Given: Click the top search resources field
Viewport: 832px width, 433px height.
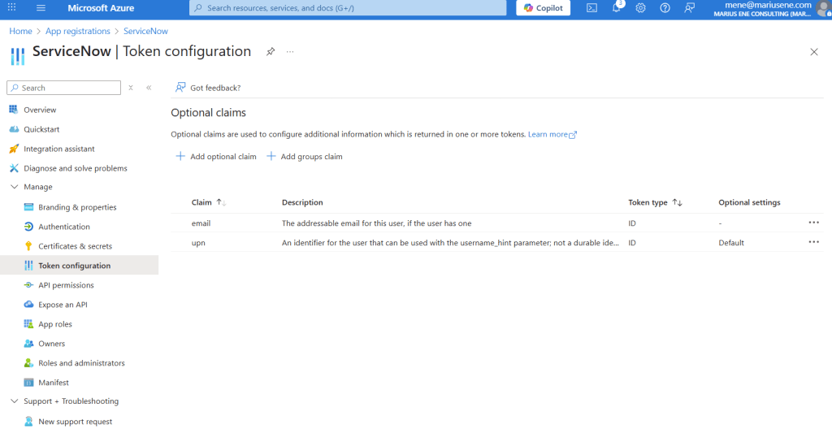Looking at the screenshot, I should (349, 8).
